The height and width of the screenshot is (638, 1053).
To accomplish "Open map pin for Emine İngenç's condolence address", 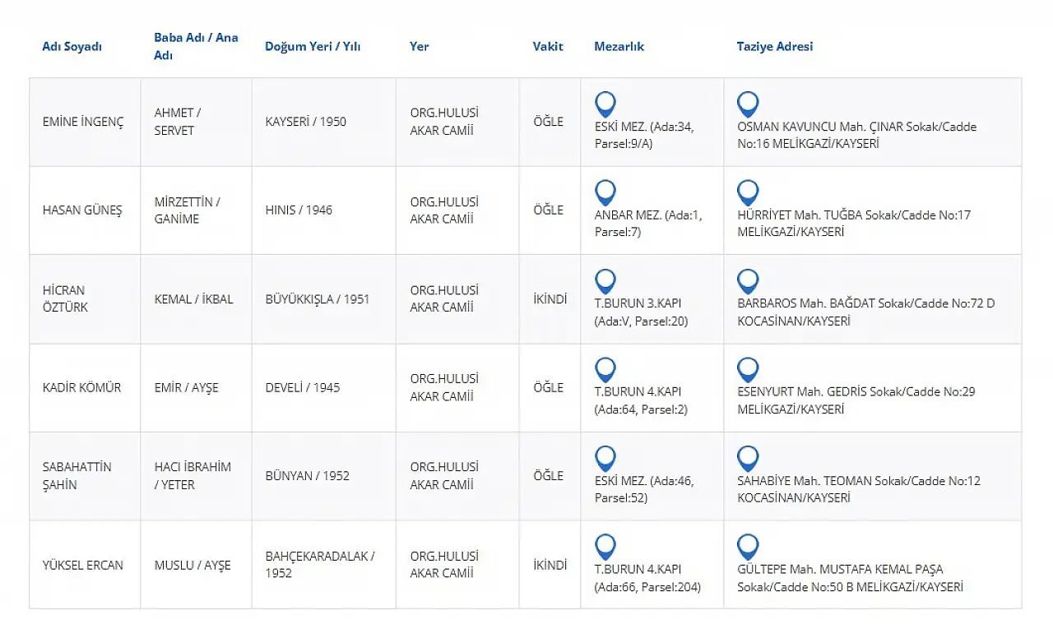I will tap(748, 104).
